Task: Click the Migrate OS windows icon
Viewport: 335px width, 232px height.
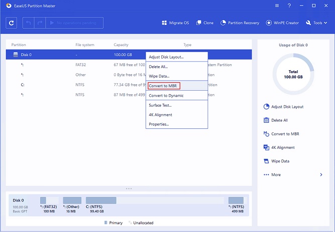Action: (164, 23)
